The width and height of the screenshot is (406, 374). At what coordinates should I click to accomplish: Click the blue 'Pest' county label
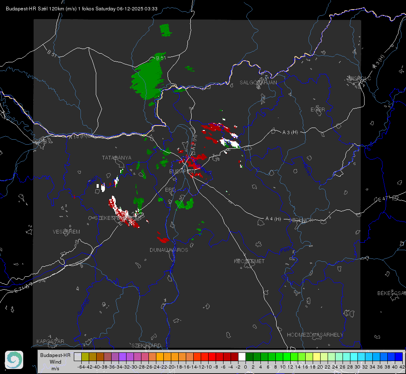click(x=286, y=250)
